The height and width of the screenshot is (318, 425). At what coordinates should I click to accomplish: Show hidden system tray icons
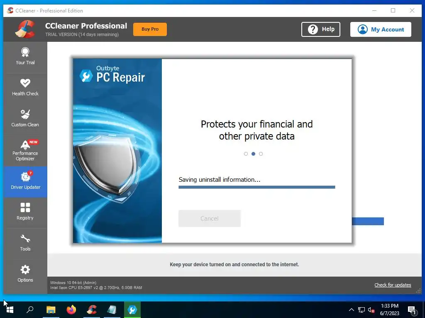click(351, 310)
